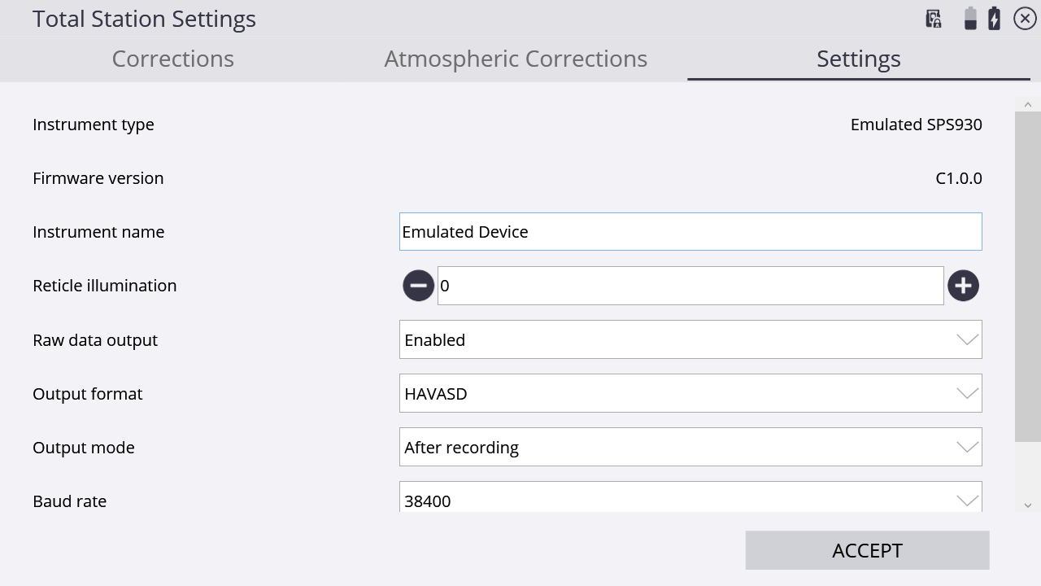Viewport: 1041px width, 586px height.
Task: Decrease reticle illumination with the minus button
Action: coord(418,286)
